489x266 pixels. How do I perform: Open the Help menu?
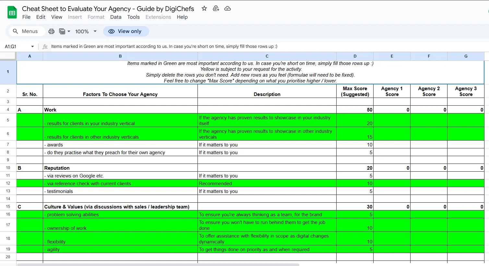[182, 17]
